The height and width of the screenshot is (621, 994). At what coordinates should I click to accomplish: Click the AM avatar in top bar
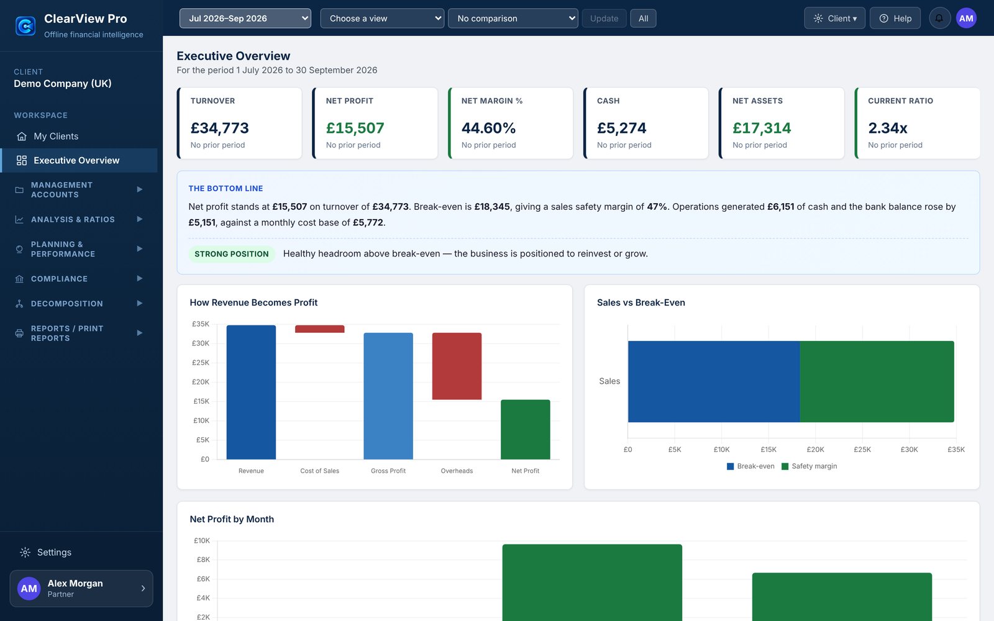tap(966, 19)
